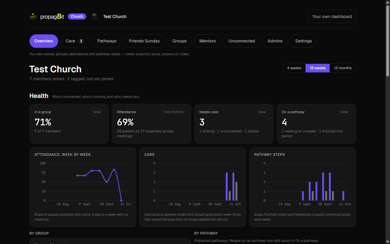Click the Needs care card

234,124
